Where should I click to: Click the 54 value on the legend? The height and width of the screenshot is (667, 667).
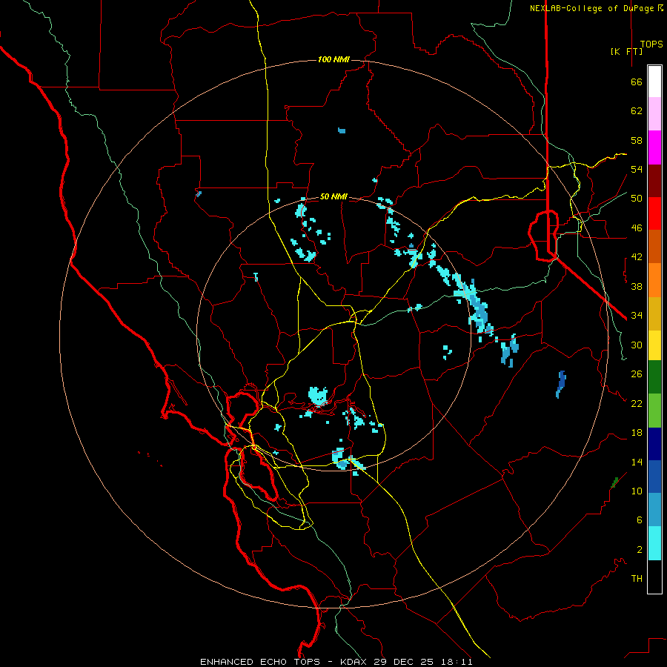[637, 169]
